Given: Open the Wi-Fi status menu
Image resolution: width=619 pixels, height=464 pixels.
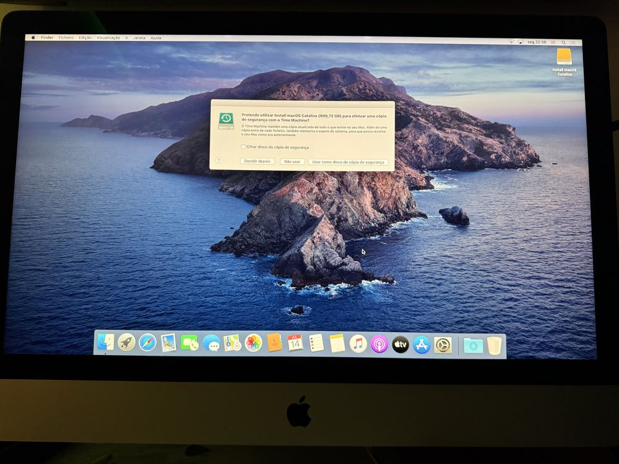Looking at the screenshot, I should point(512,42).
